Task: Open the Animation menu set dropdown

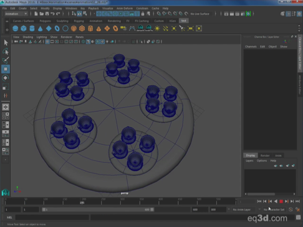Action: pyautogui.click(x=16, y=14)
